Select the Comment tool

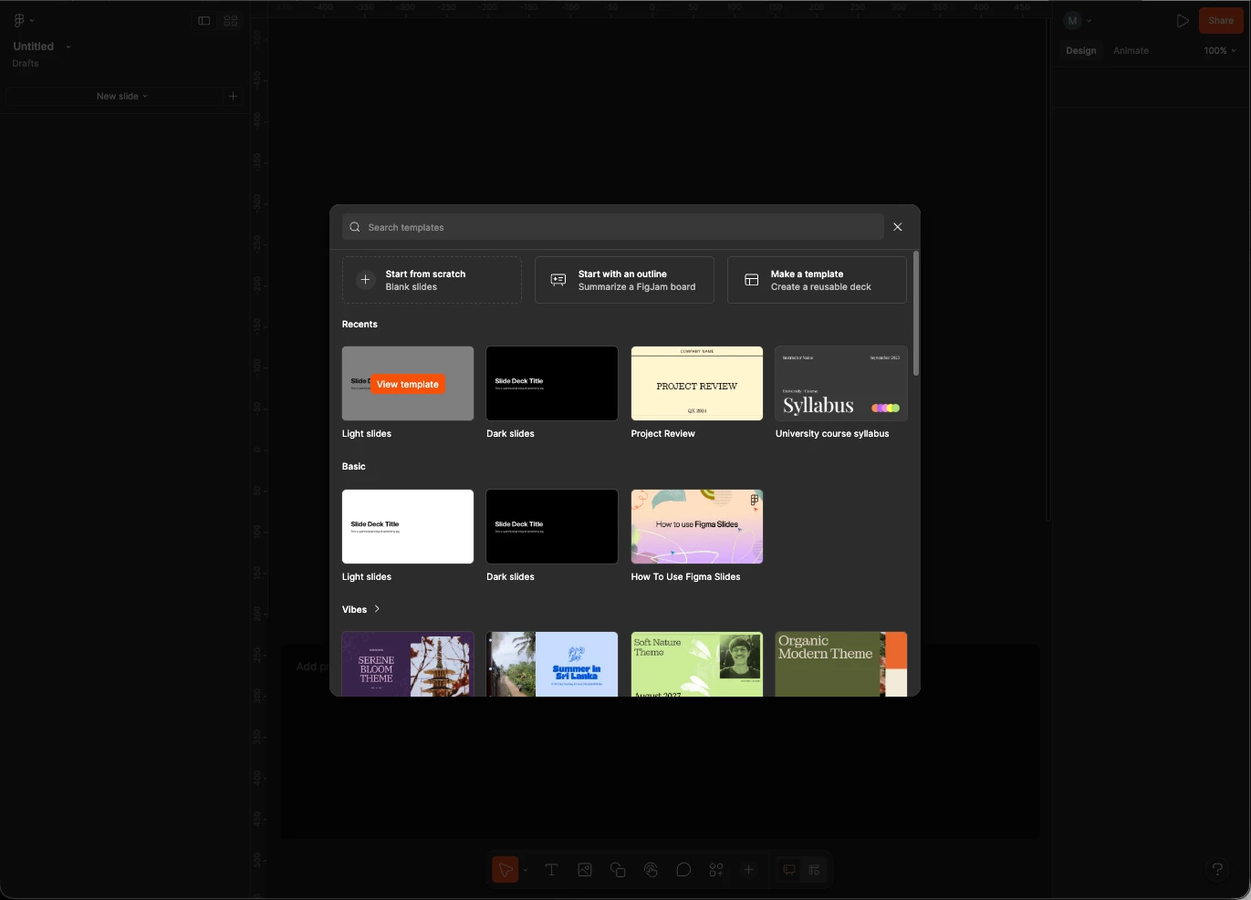click(683, 870)
